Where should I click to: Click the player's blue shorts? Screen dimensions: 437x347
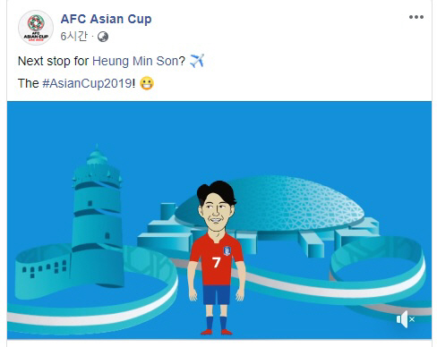tap(217, 295)
